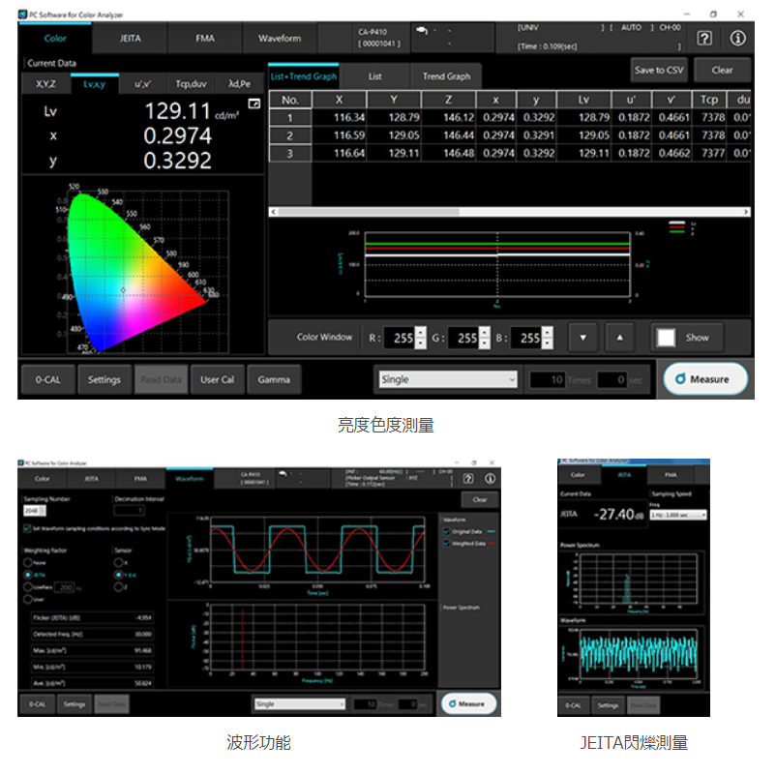Click the horizontal scrollbar thumb under the data table
776x774 pixels.
(369, 212)
